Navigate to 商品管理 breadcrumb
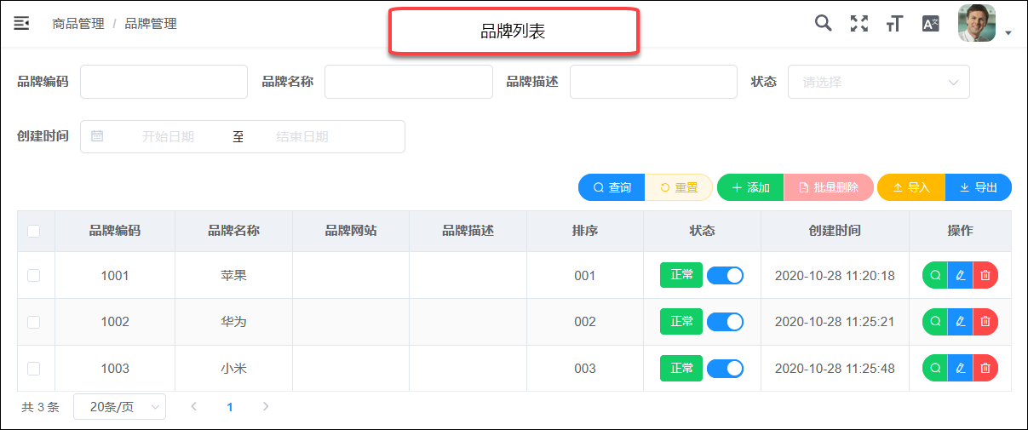The width and height of the screenshot is (1028, 430). click(78, 24)
